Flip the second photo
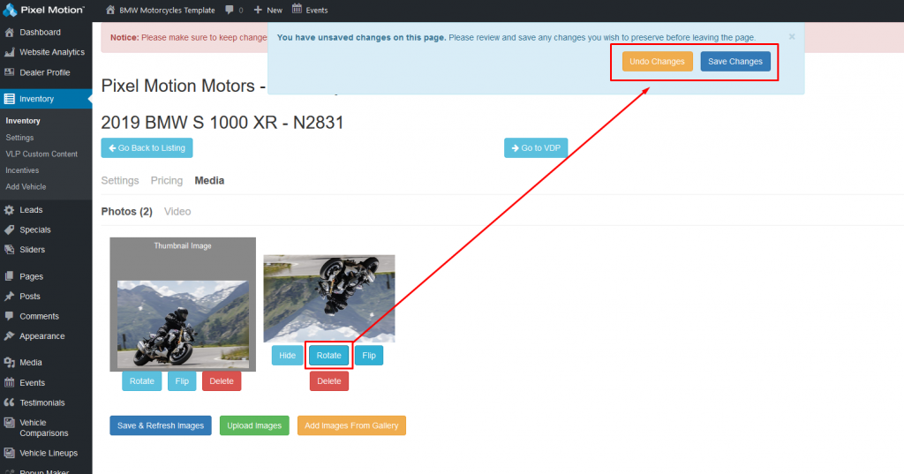The width and height of the screenshot is (904, 474). coord(369,355)
